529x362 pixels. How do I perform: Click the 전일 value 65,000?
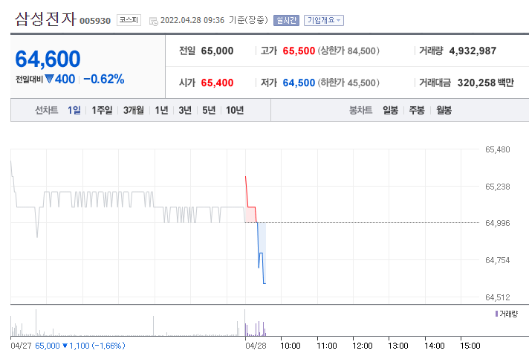pos(217,51)
